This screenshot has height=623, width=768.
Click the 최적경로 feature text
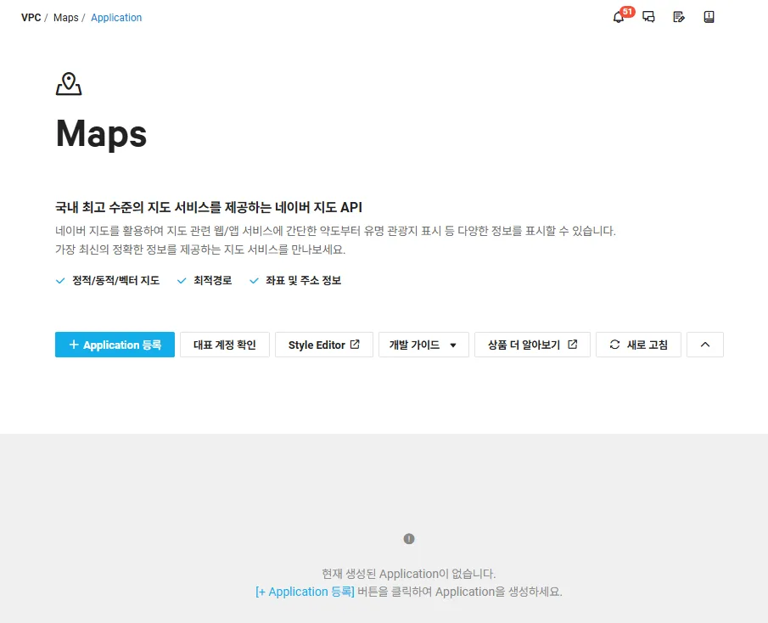212,281
